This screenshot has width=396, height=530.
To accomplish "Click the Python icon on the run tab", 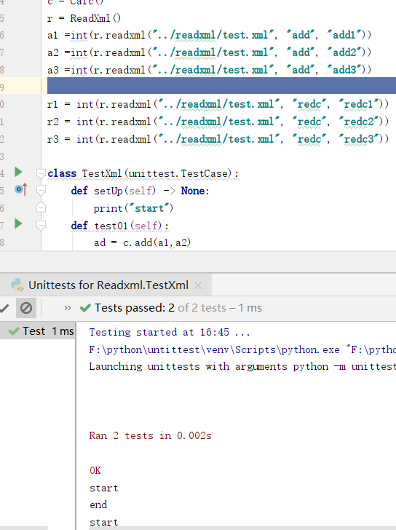I will [x=17, y=285].
